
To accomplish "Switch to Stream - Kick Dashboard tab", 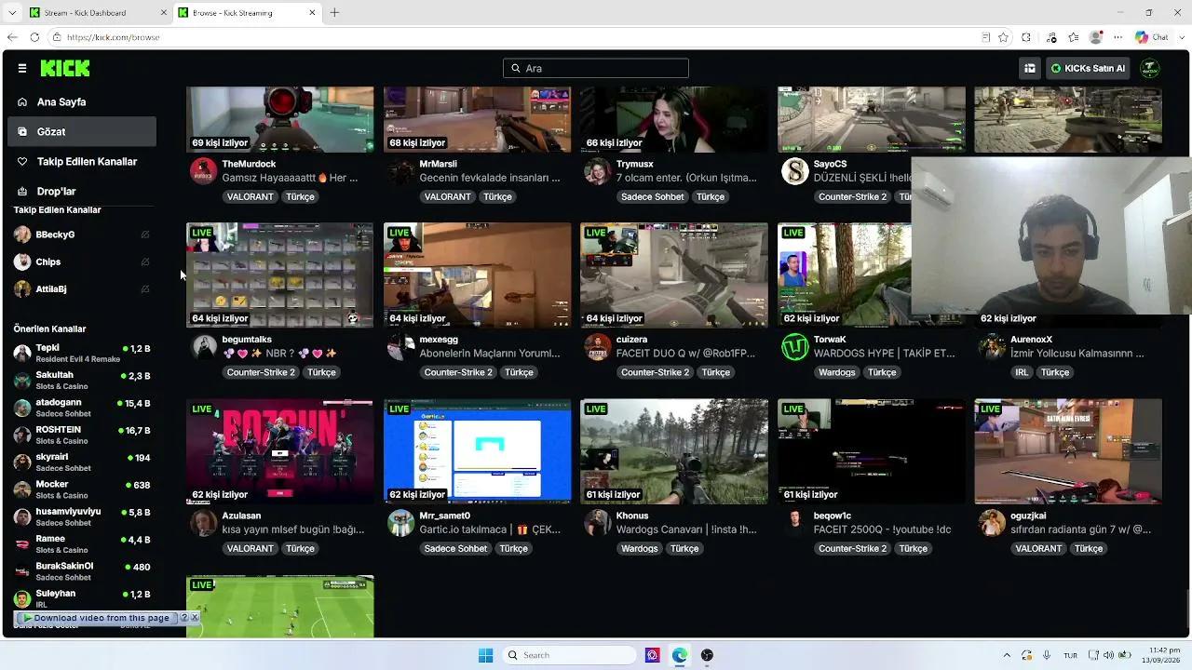I will pos(98,13).
